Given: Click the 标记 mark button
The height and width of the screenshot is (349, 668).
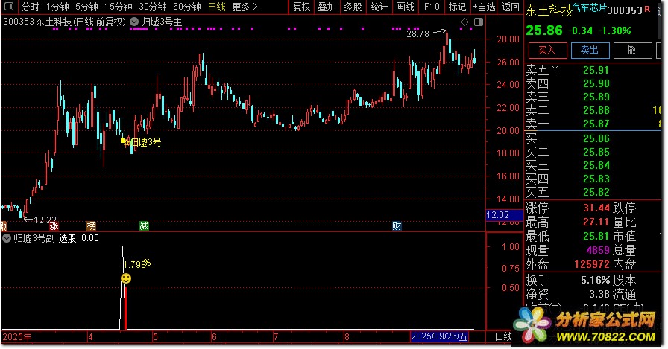Looking at the screenshot, I should [457, 7].
